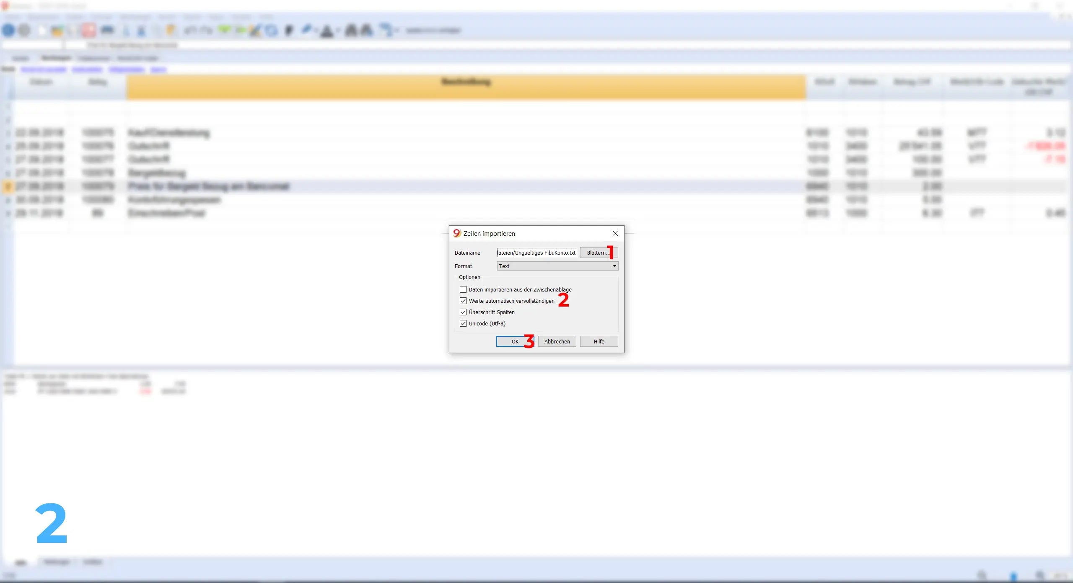1073x583 pixels.
Task: Click the Banana 9 logo in dialog title
Action: pyautogui.click(x=457, y=233)
